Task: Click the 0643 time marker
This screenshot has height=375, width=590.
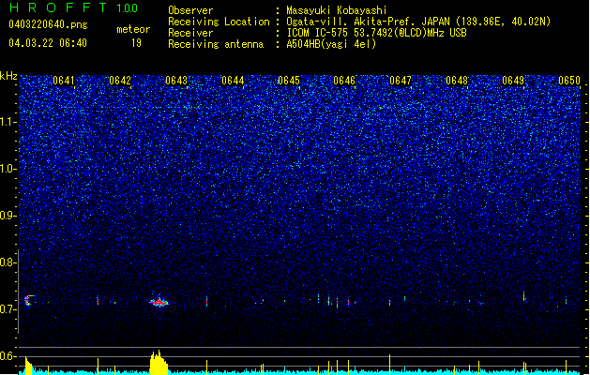Action: coord(176,81)
